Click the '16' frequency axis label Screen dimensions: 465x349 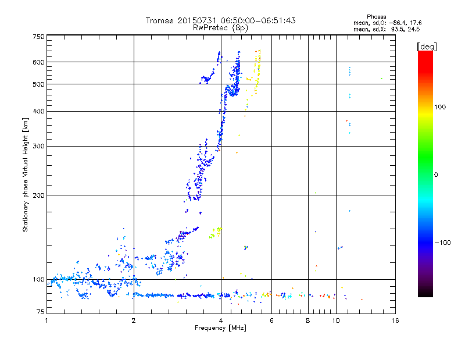tap(395, 320)
